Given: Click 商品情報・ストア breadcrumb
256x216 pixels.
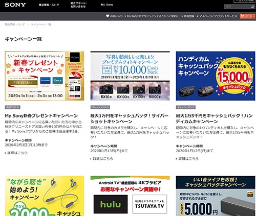Looking at the screenshot, I should (x=15, y=25).
